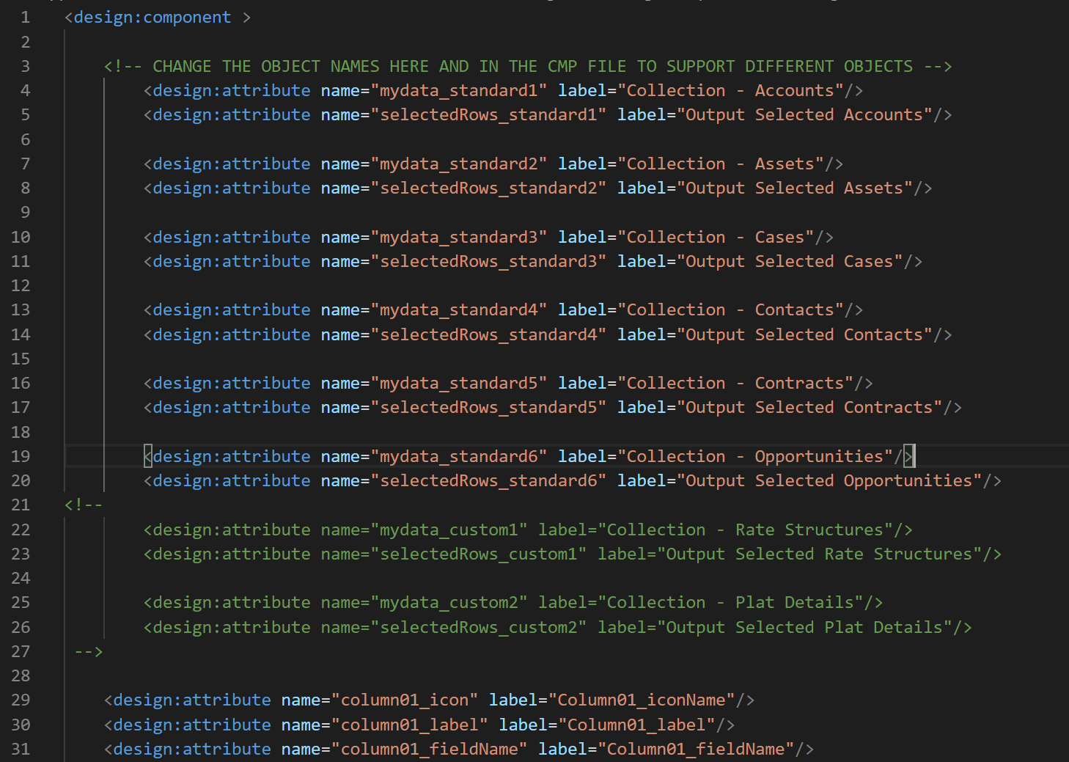Click the name value "column01_label"
1069x762 pixels.
coord(410,725)
